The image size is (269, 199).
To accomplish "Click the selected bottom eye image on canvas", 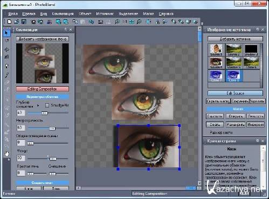I will tap(149, 147).
